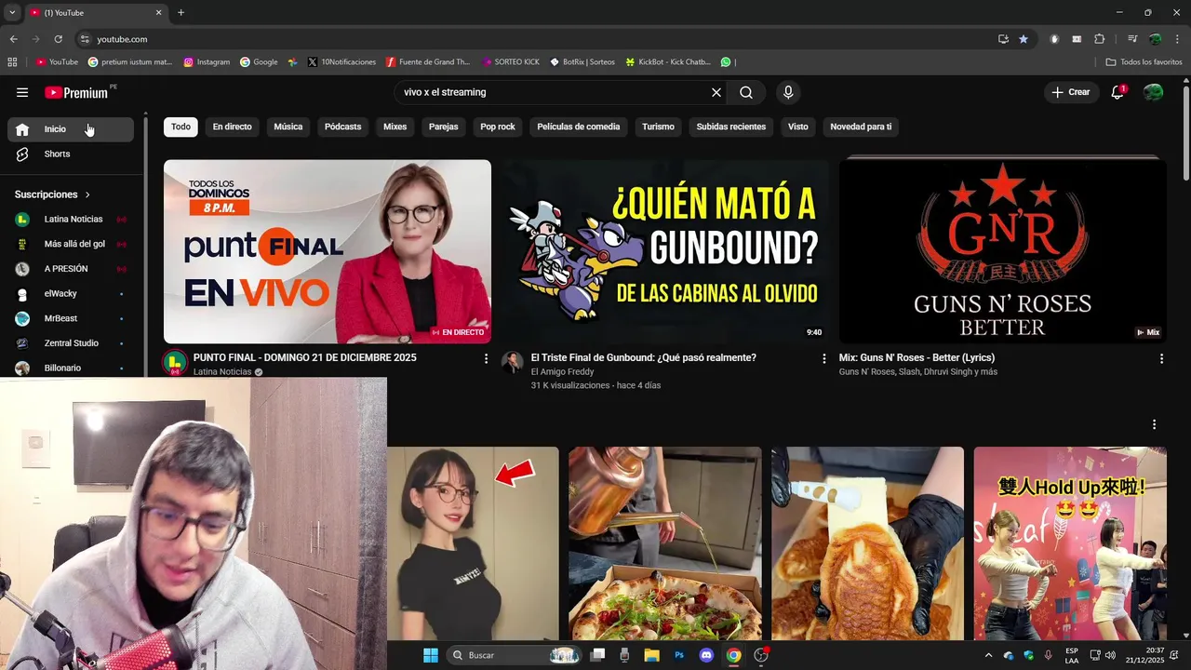The width and height of the screenshot is (1191, 670).
Task: Open the MrBeast subscription
Action: point(71,318)
